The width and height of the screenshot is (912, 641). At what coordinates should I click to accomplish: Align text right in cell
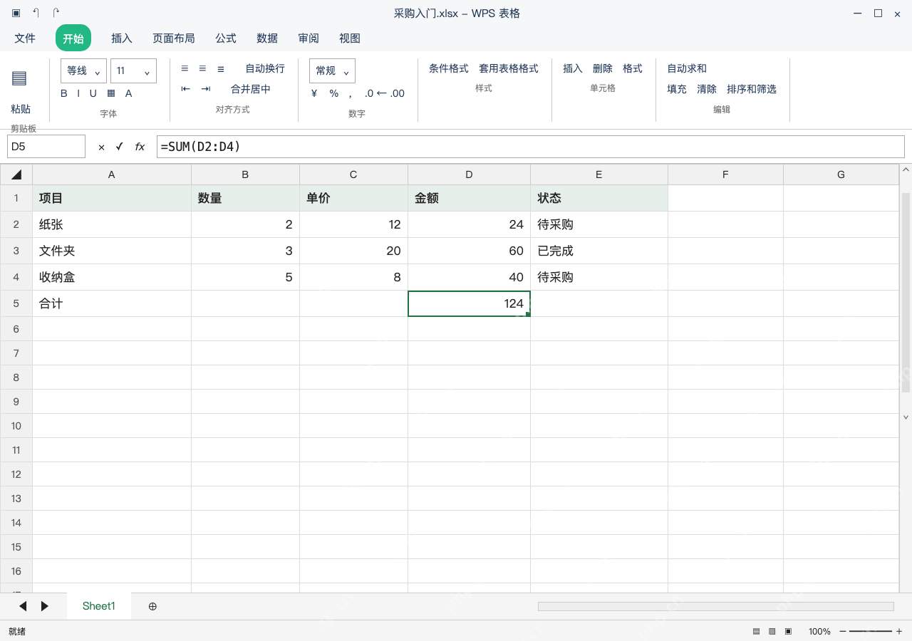click(221, 68)
